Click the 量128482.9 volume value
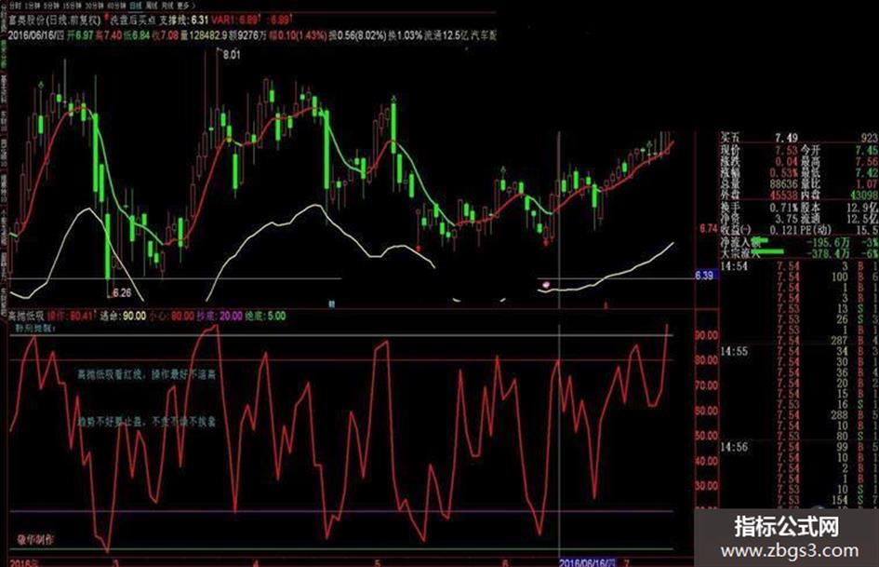The width and height of the screenshot is (879, 567). 204,35
